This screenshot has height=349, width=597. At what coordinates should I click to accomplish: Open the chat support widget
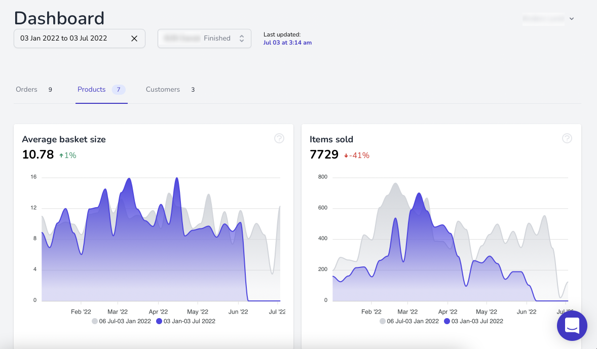click(572, 326)
